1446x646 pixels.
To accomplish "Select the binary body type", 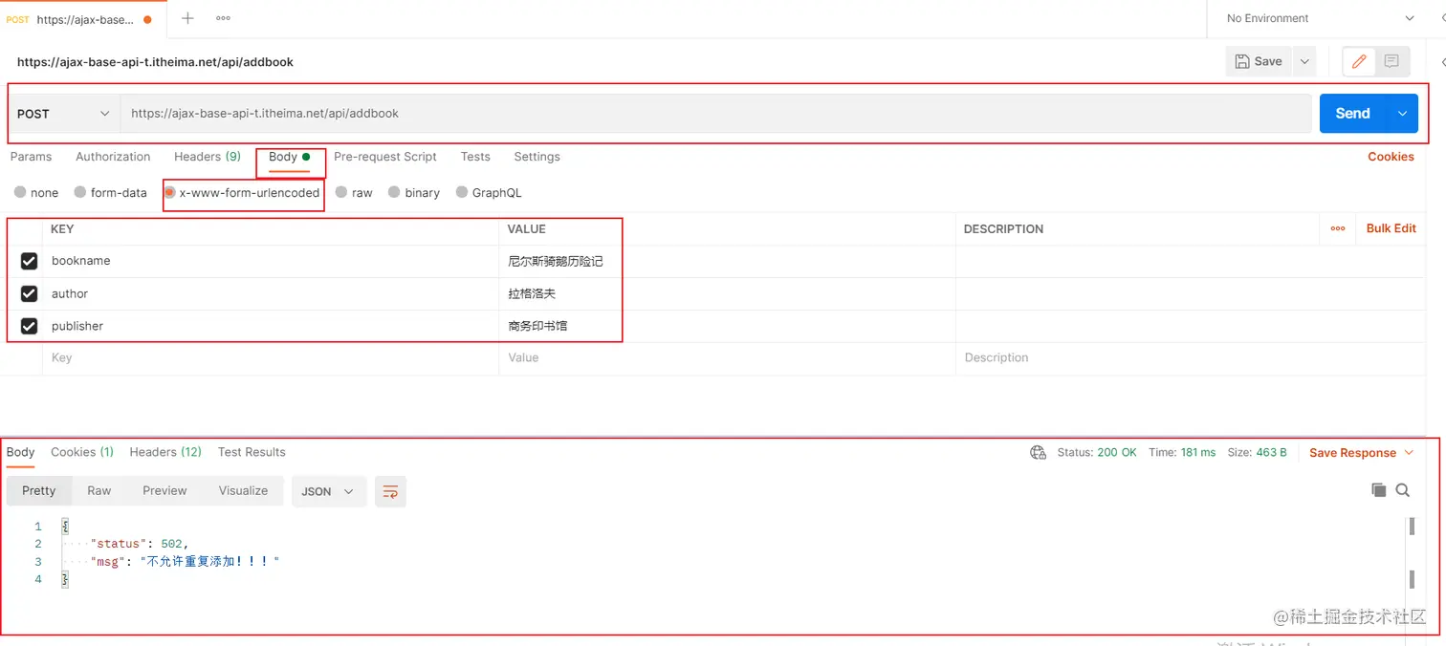I will pos(414,192).
